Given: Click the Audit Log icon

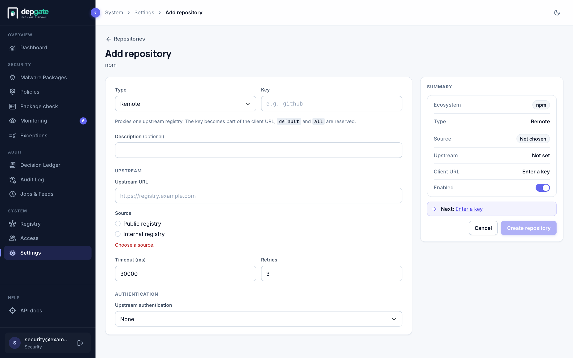Looking at the screenshot, I should coord(12,180).
